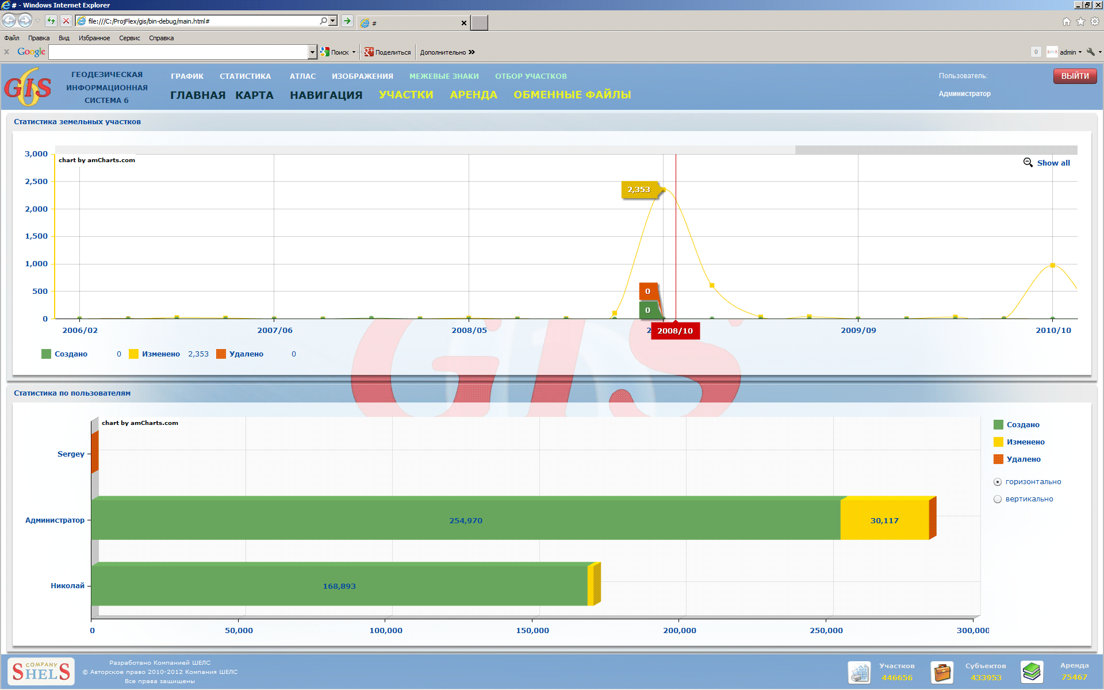
Task: Click the browser refresh icon
Action: pos(51,21)
